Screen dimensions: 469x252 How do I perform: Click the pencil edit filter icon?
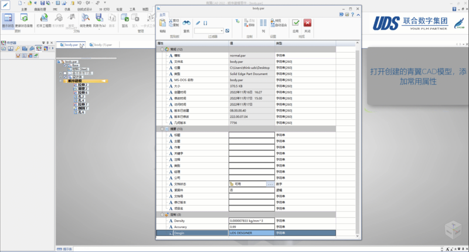coord(198,22)
